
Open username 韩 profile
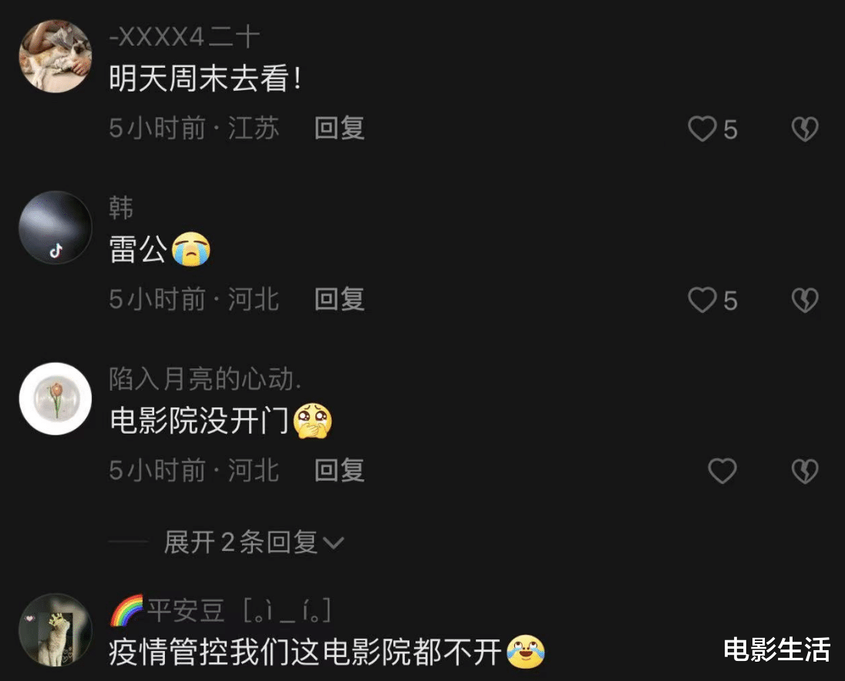pyautogui.click(x=121, y=208)
